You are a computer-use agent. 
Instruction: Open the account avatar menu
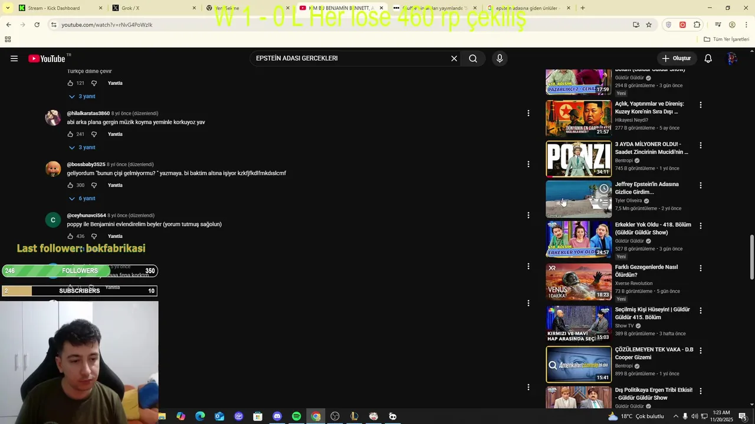pos(732,58)
